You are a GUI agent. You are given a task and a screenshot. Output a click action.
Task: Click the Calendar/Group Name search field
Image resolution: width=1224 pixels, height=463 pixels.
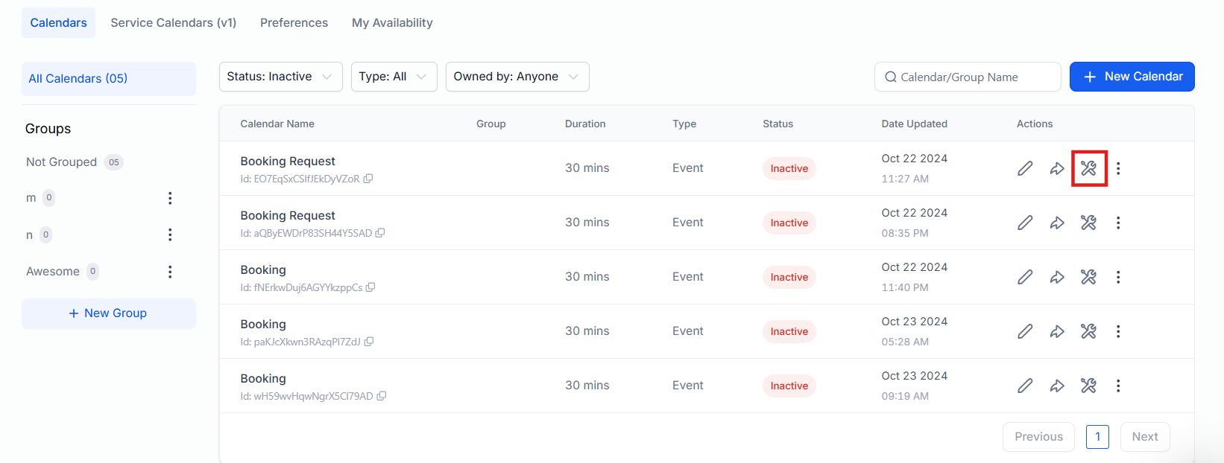pos(968,77)
